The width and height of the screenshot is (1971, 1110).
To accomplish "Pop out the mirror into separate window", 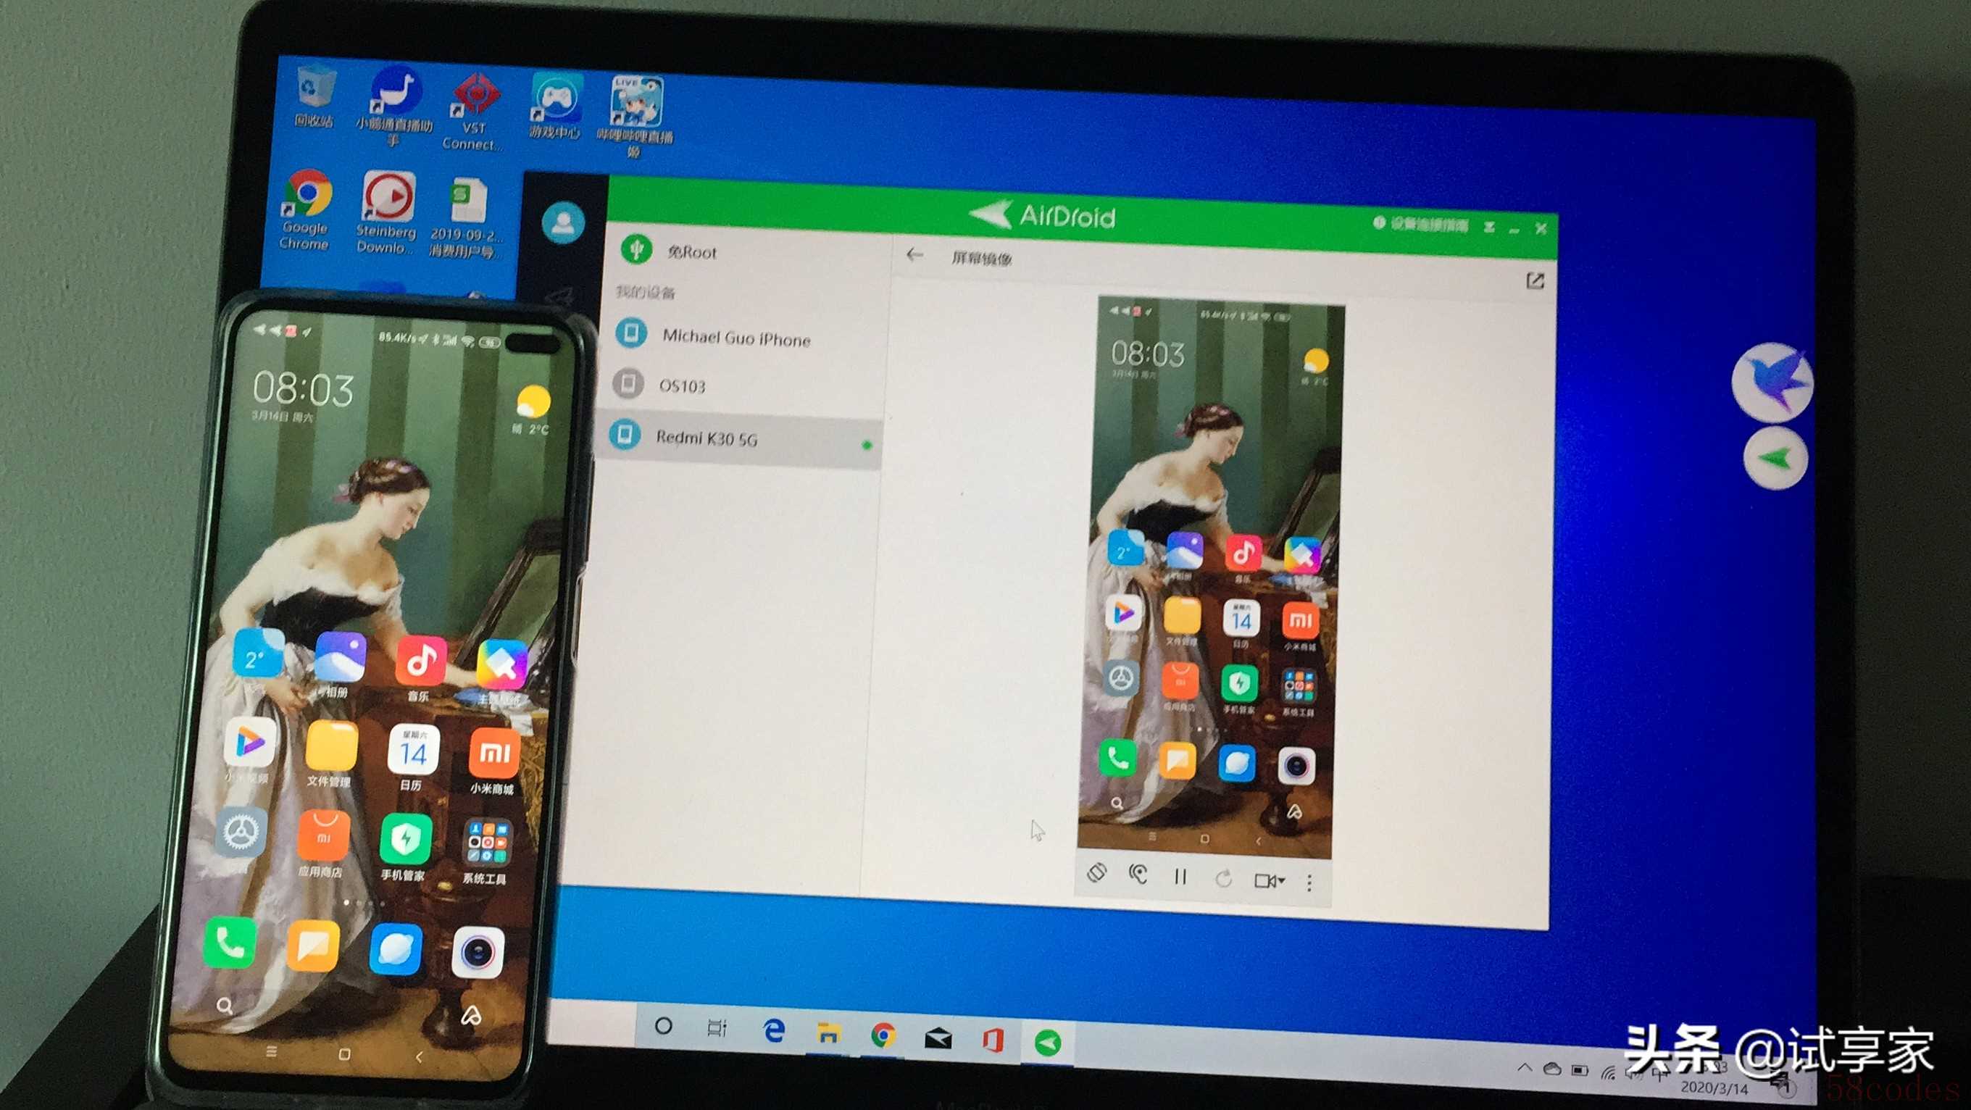I will [x=1535, y=280].
